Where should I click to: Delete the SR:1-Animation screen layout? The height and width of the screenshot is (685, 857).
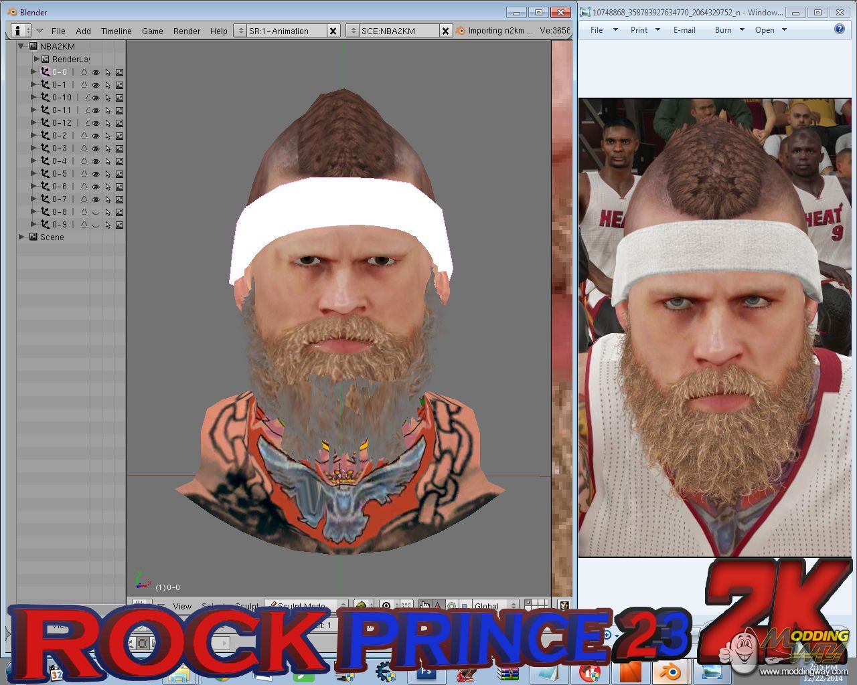[333, 31]
